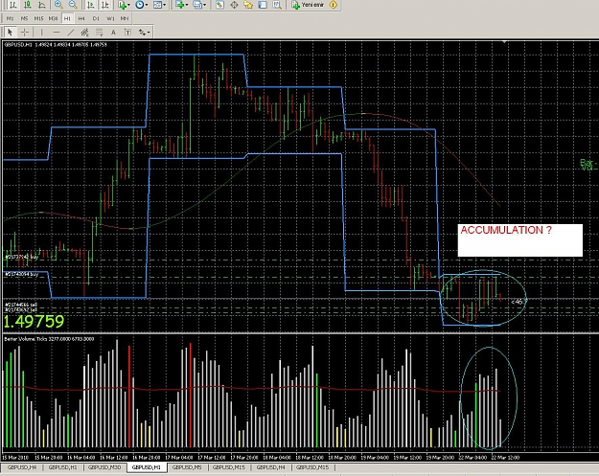The width and height of the screenshot is (599, 476).
Task: Select the M5 timeframe
Action: point(25,18)
